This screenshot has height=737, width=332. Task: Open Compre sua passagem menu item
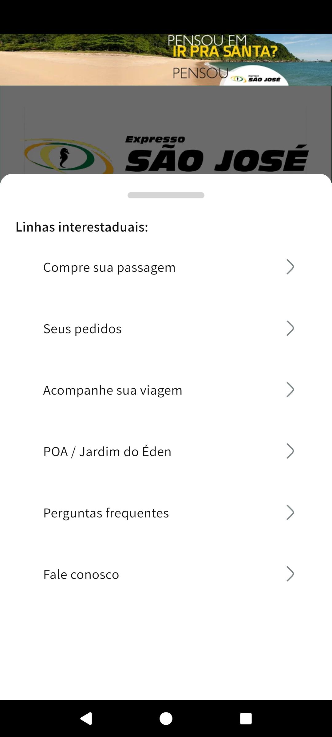point(109,267)
